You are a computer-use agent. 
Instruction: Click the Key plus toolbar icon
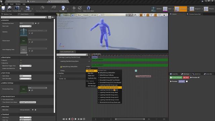coord(74,8)
